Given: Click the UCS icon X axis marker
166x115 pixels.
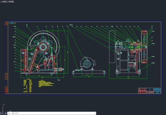Looking at the screenshot, I should [x=10, y=111].
